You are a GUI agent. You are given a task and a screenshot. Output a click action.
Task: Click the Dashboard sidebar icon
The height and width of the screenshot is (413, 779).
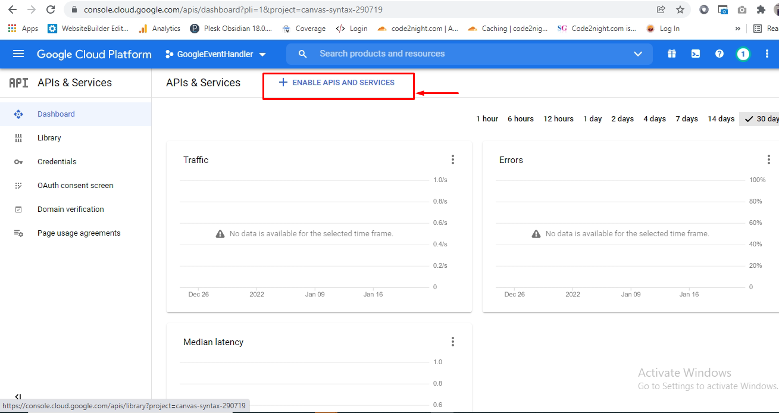18,114
